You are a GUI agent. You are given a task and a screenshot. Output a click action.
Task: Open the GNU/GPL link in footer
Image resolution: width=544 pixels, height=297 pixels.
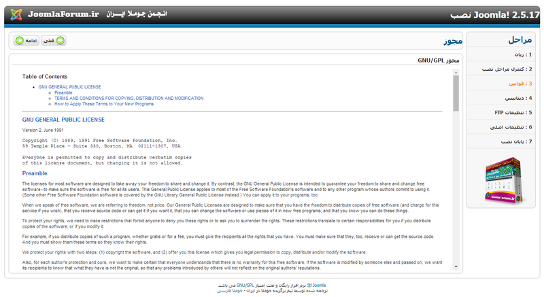coord(245,285)
